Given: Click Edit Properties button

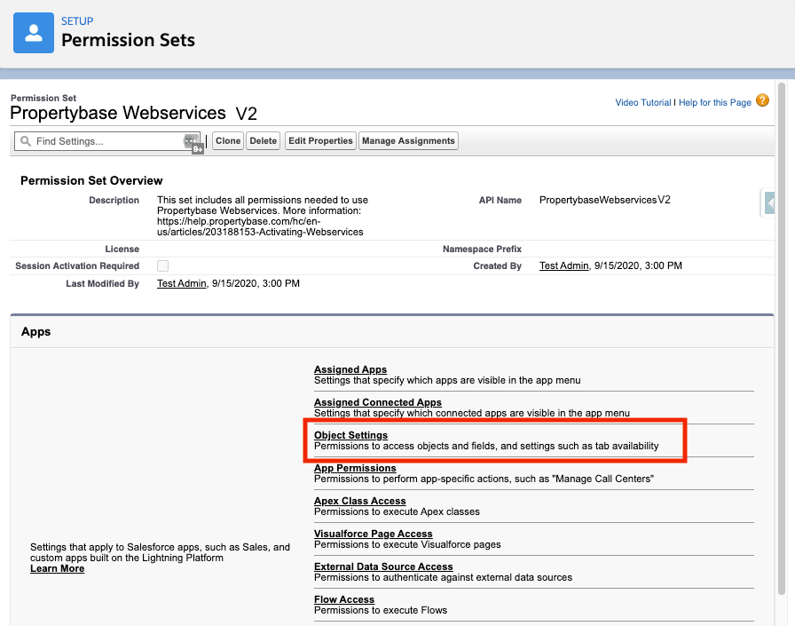Looking at the screenshot, I should pos(320,141).
